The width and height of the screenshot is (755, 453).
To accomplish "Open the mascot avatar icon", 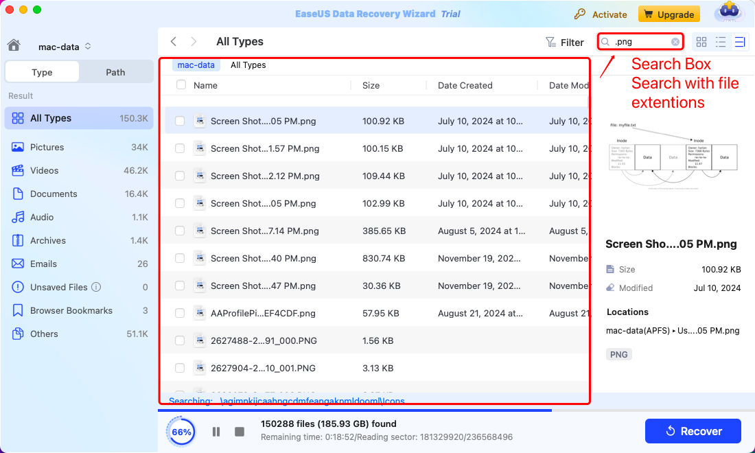I will tap(730, 12).
